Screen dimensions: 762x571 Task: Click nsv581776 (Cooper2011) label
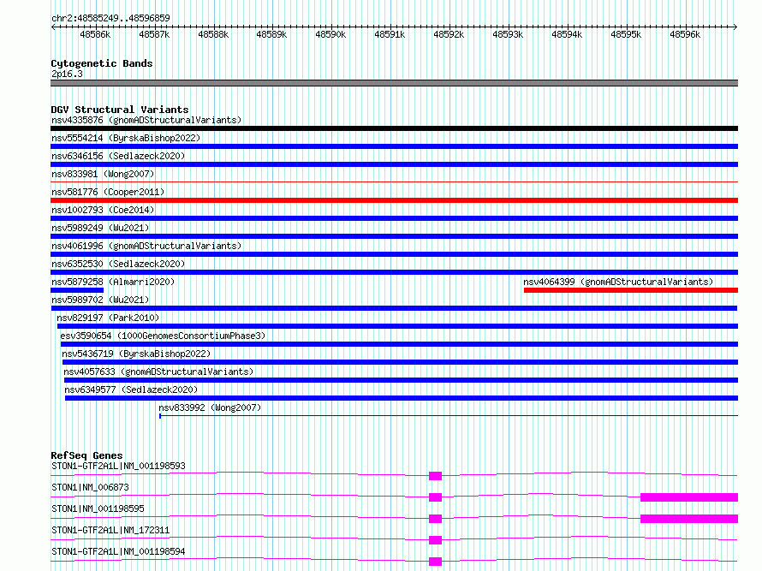pos(108,192)
